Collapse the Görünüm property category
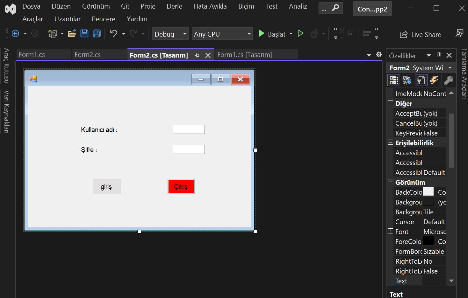 pyautogui.click(x=391, y=182)
